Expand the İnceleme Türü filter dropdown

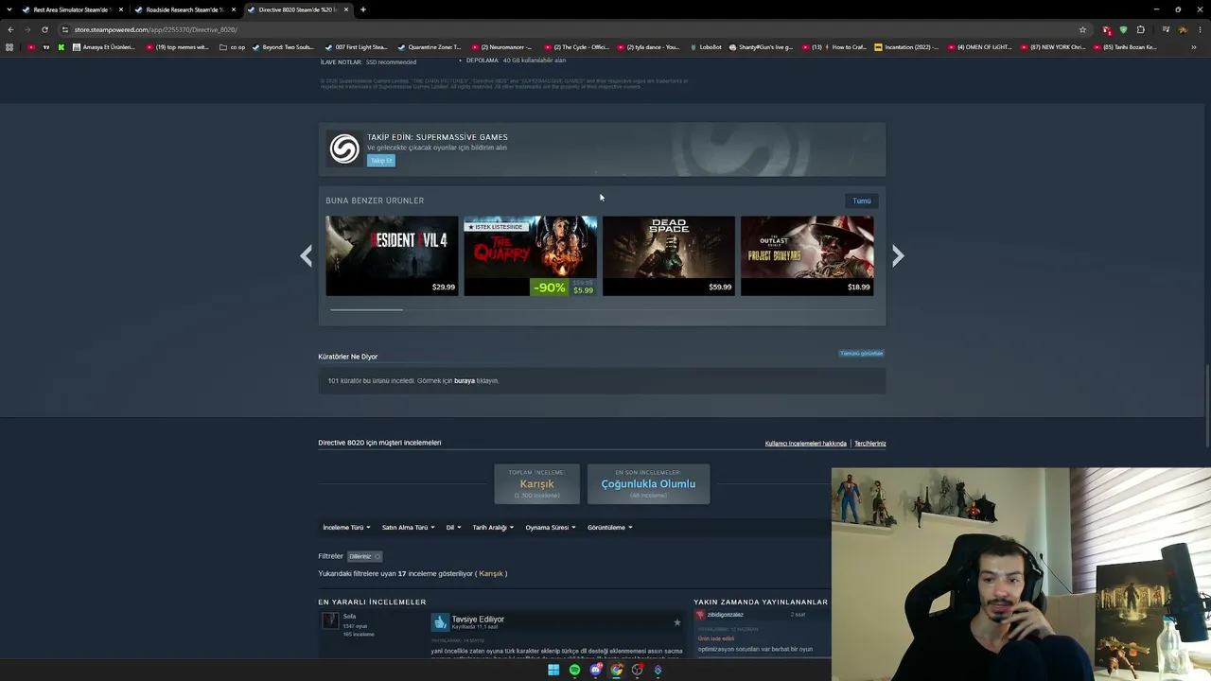click(345, 528)
